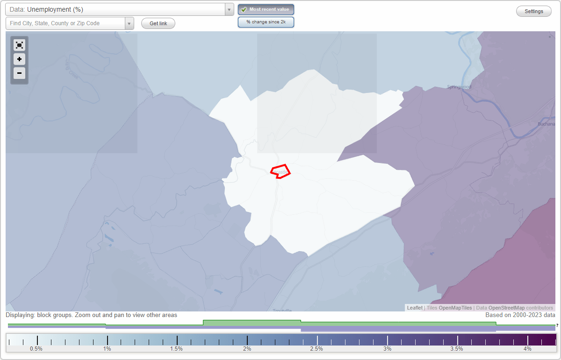
Task: Click the Leaflet attribution link
Action: (x=414, y=308)
